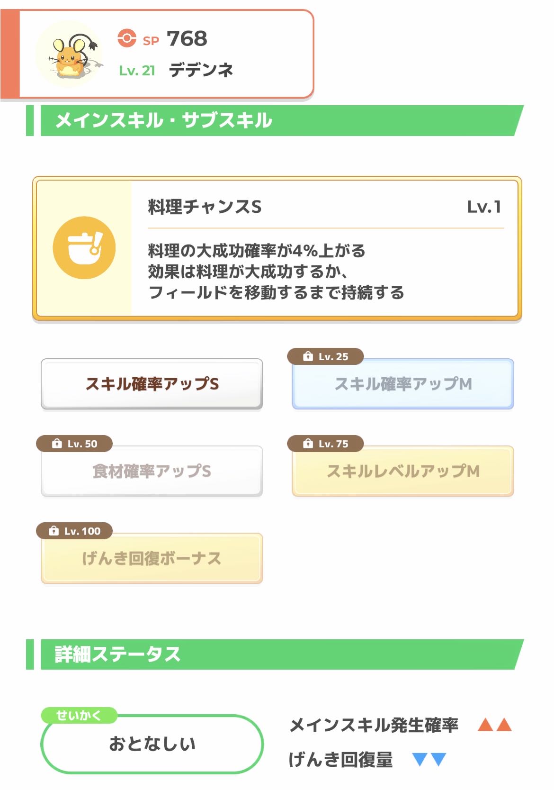
Task: Click the lock icon on Lv. 75 badge
Action: coord(308,444)
